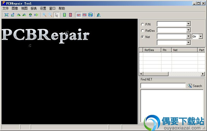
Task: Open the 窗口 menu
Action: pos(52,8)
